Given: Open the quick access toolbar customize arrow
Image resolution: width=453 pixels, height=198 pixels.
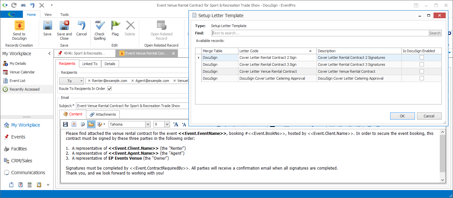Looking at the screenshot, I should pyautogui.click(x=52, y=5).
